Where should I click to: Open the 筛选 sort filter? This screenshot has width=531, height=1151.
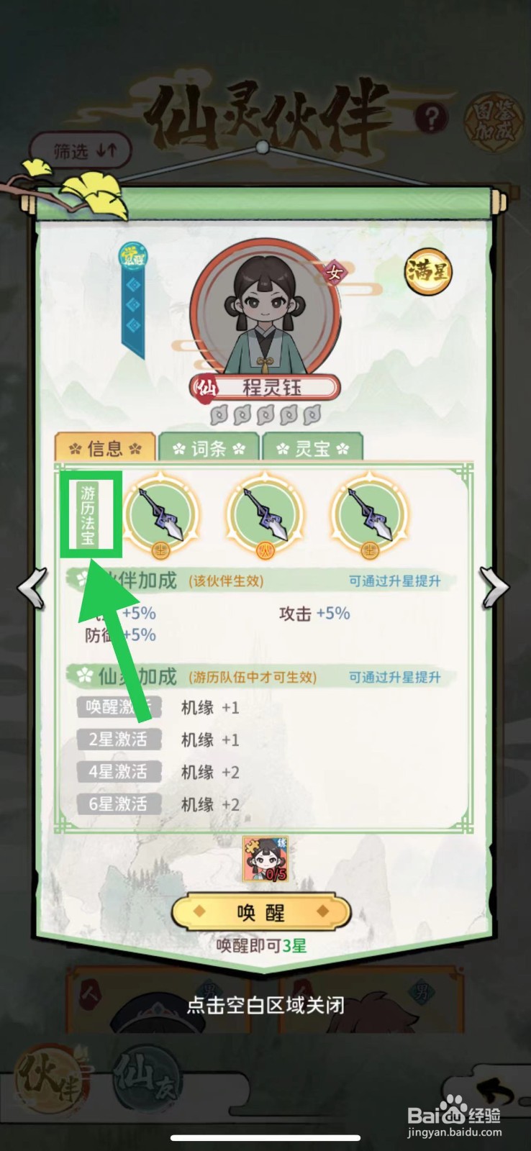[x=81, y=152]
